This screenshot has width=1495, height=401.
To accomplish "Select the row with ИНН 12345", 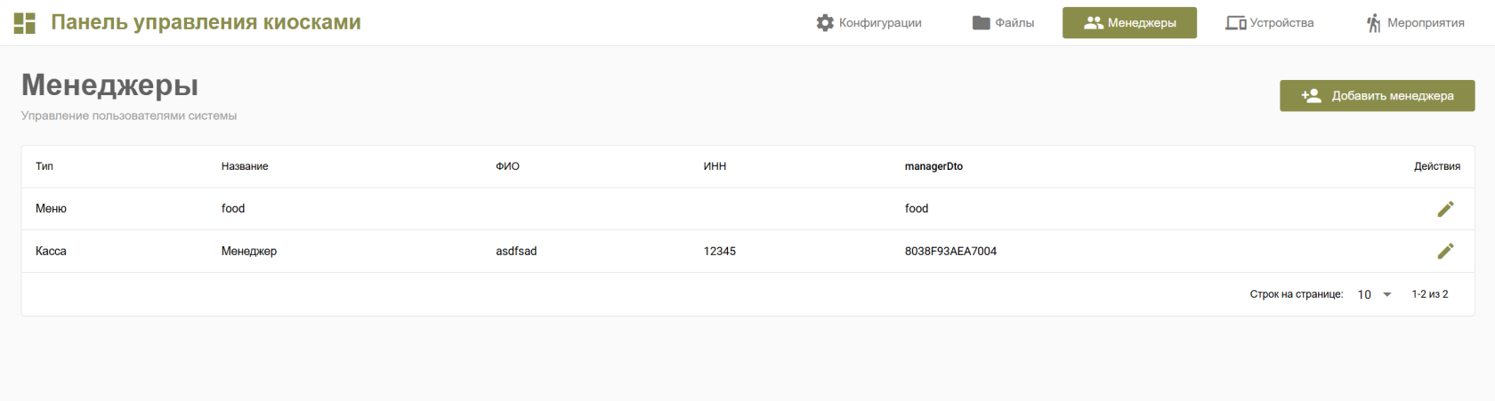I will (x=747, y=252).
